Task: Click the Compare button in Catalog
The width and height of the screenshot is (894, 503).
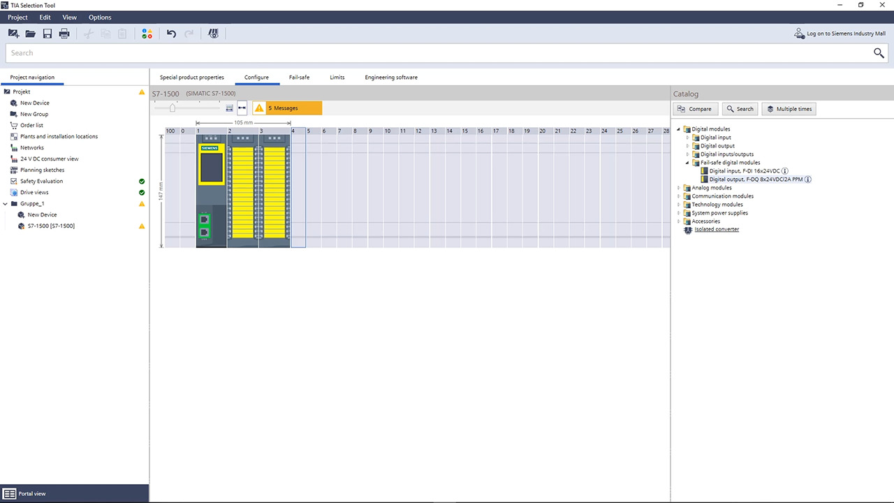Action: (x=695, y=109)
